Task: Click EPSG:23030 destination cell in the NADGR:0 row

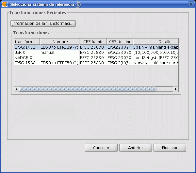Action: click(x=120, y=58)
